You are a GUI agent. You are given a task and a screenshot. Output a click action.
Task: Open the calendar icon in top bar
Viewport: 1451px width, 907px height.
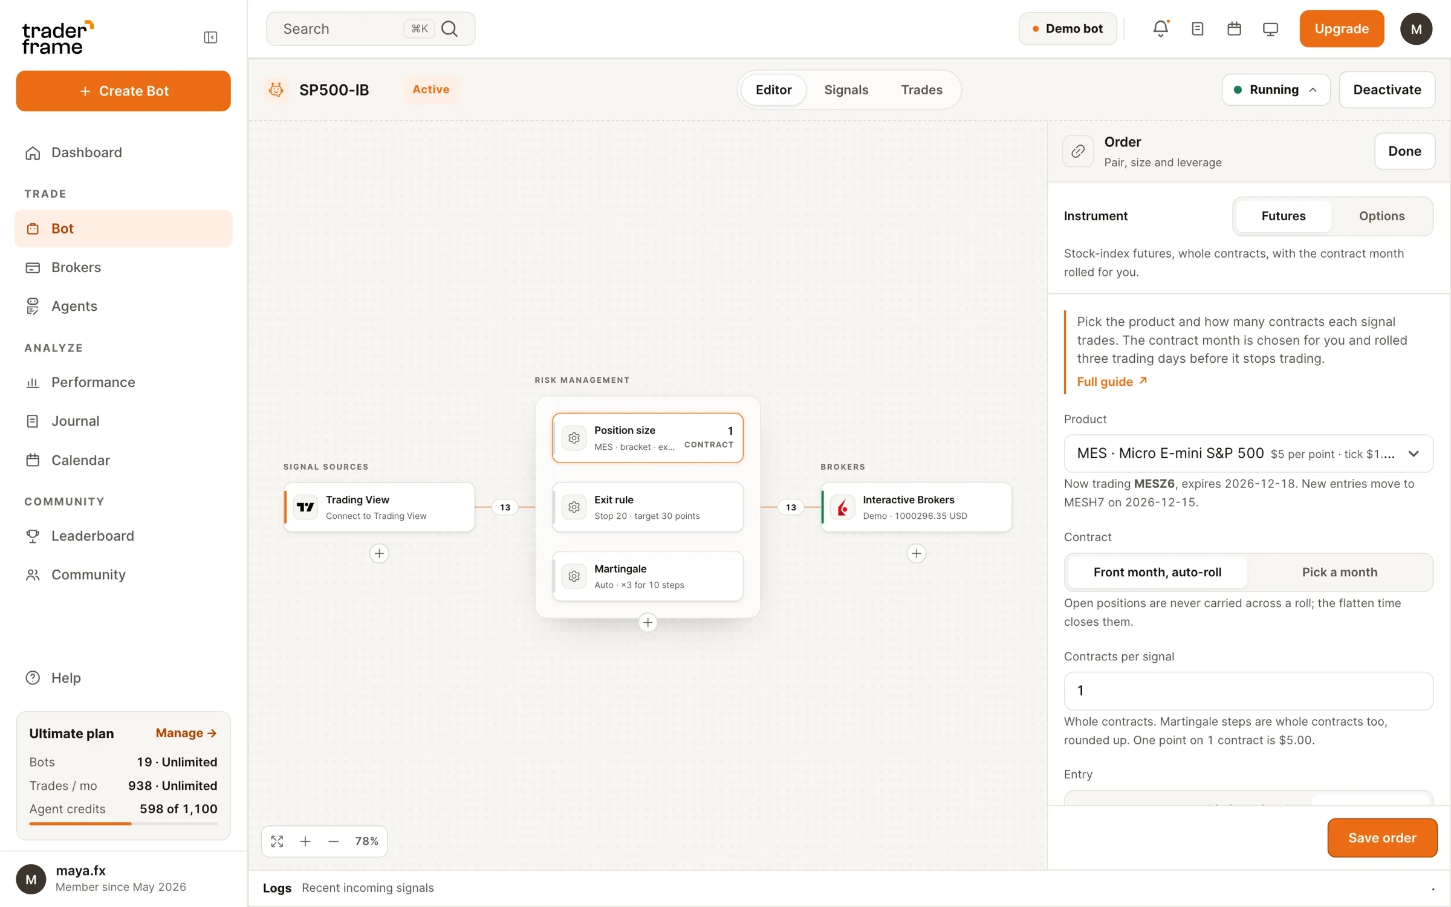tap(1234, 28)
